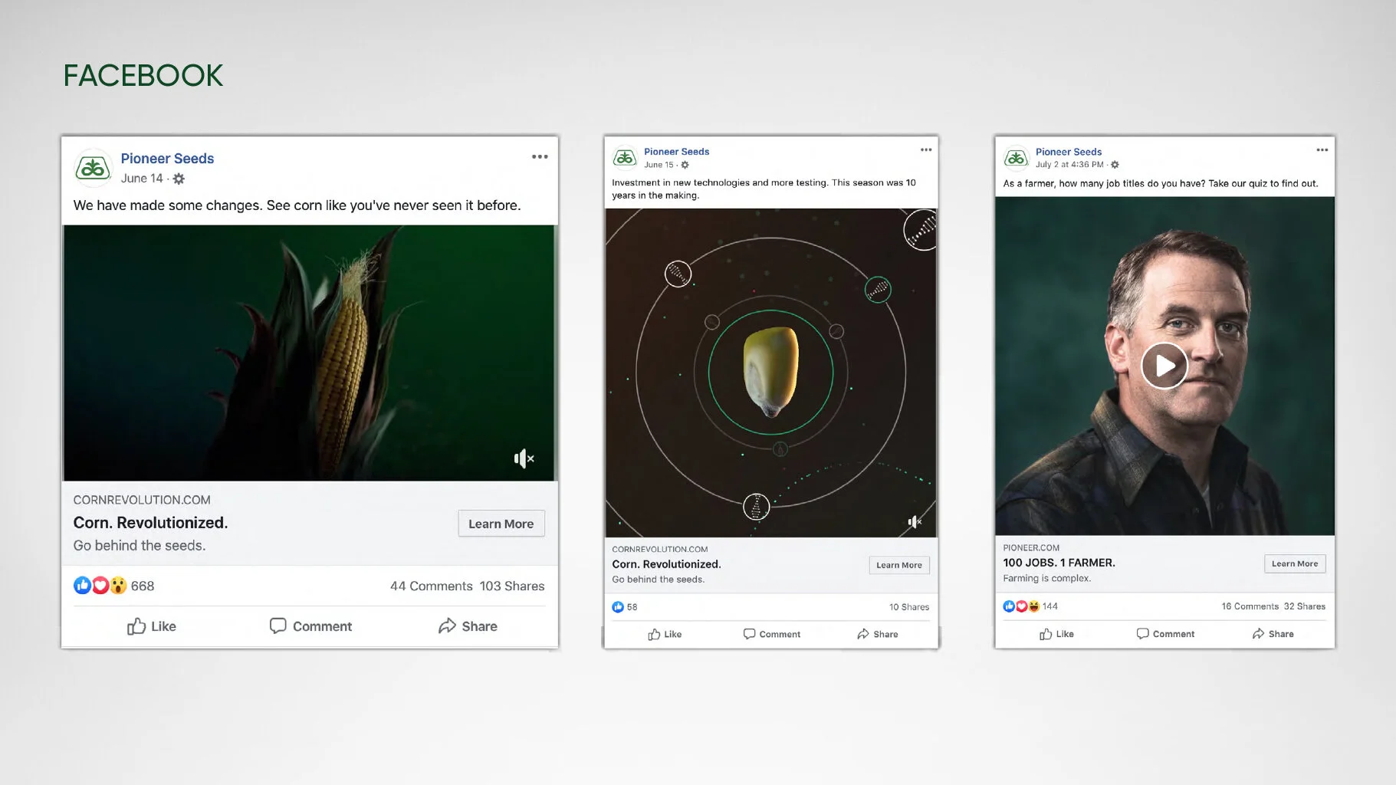Unmute the corn kernel orbit video
The width and height of the screenshot is (1396, 785).
[x=915, y=522]
